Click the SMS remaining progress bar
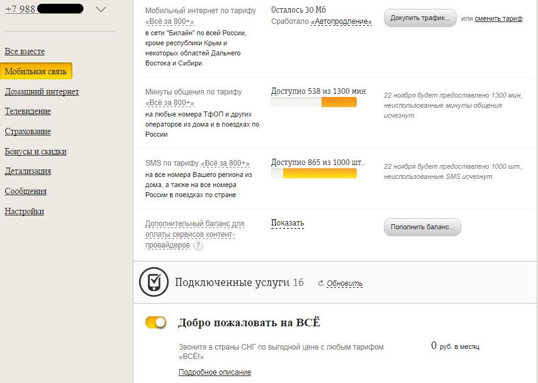This screenshot has height=383, width=538. pyautogui.click(x=314, y=173)
